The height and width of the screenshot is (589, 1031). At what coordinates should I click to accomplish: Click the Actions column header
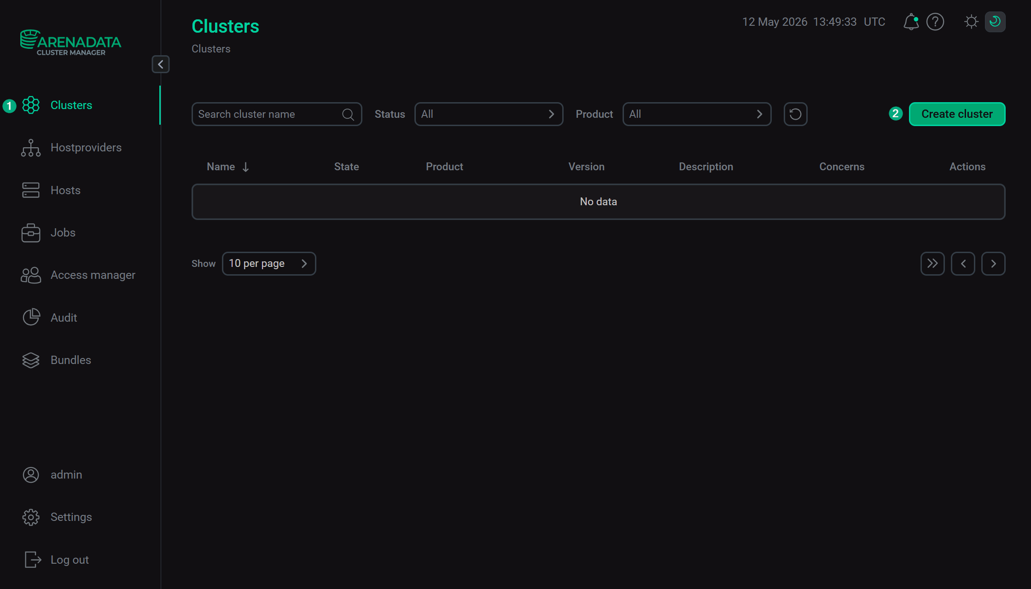click(967, 167)
